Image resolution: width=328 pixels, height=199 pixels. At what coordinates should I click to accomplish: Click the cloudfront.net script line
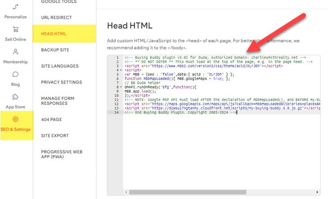[x=222, y=108]
